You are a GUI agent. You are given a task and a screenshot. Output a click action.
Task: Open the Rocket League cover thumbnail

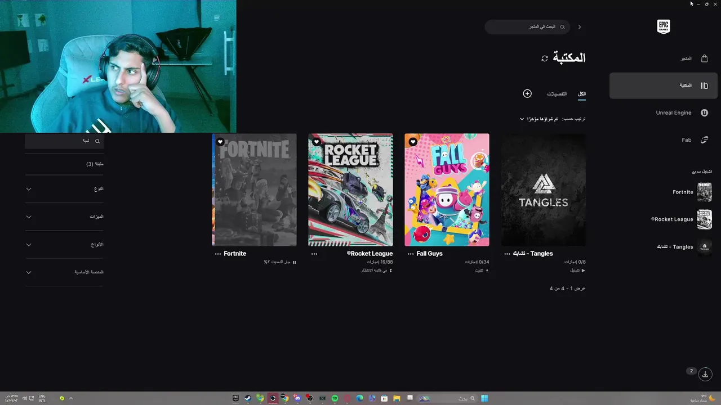[x=350, y=190]
